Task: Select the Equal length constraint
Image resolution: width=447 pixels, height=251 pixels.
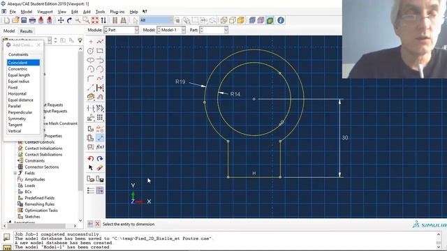Action: [23, 75]
